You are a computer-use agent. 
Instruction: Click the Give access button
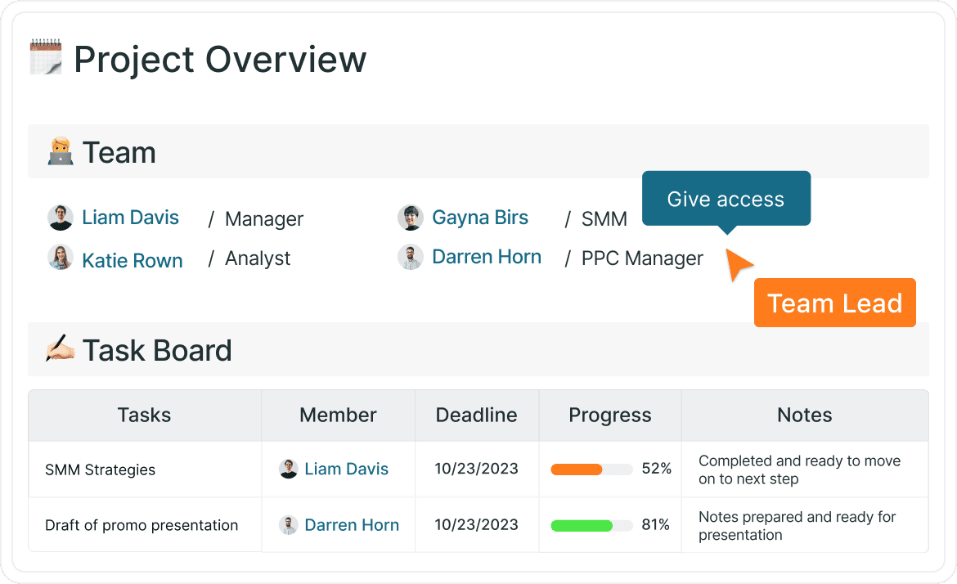tap(726, 199)
